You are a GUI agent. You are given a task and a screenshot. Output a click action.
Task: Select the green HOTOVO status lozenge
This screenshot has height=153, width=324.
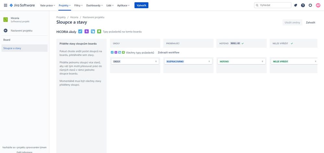click(224, 62)
